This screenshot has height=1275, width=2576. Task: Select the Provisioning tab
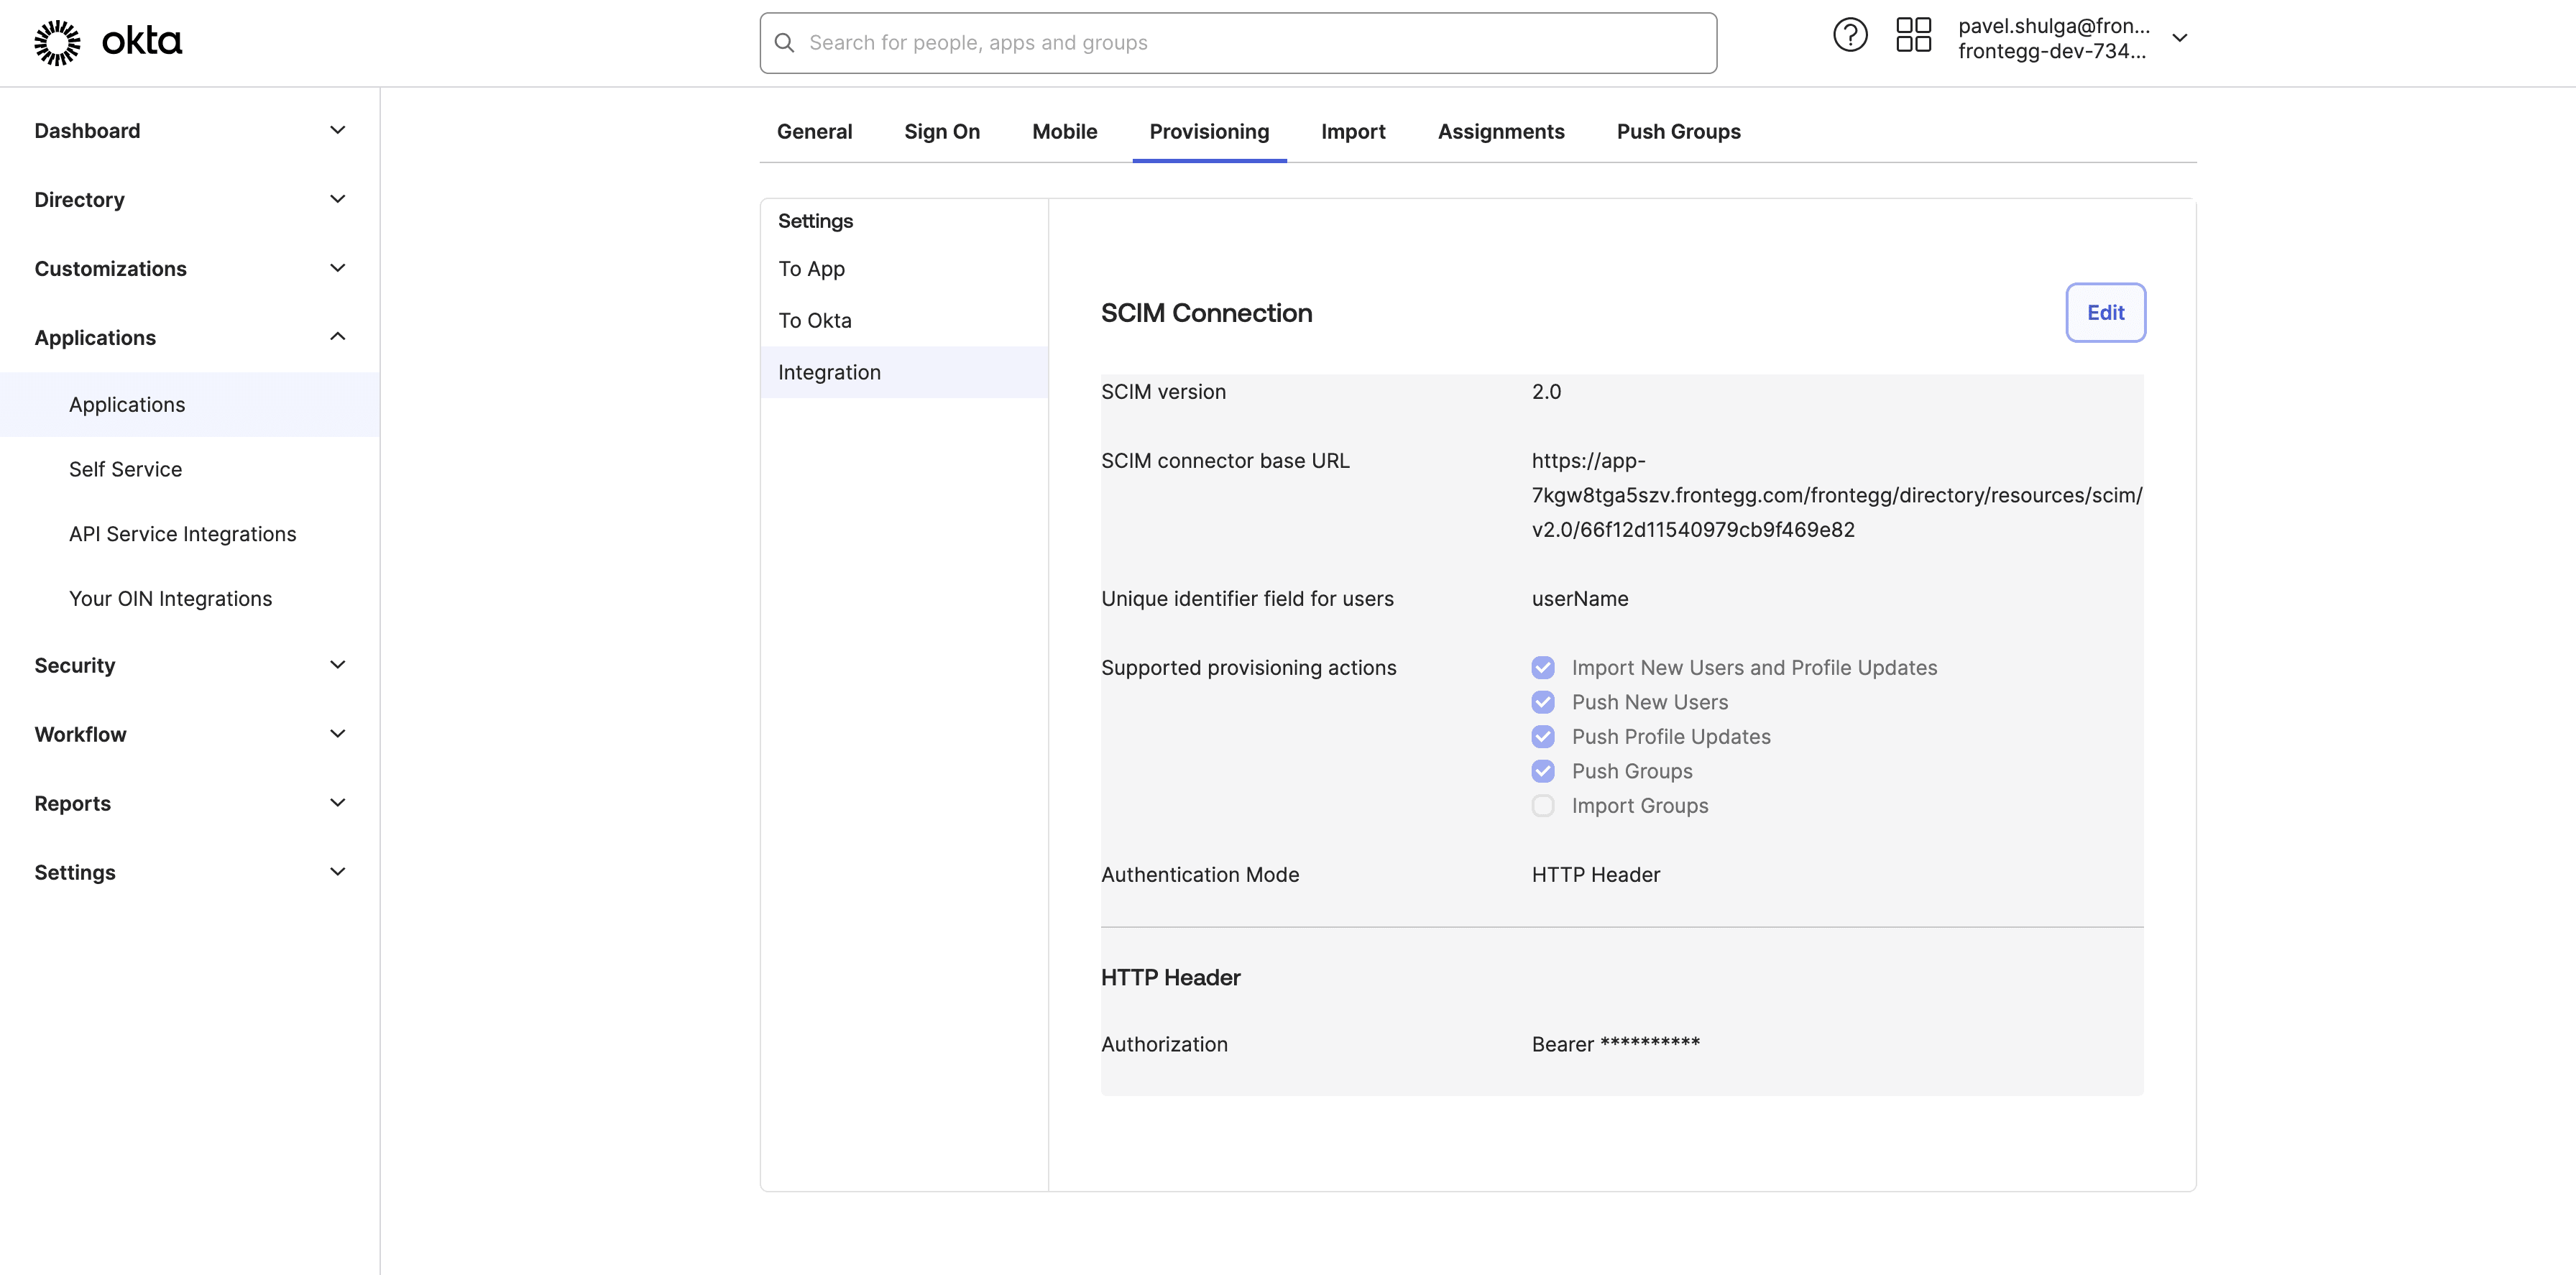1209,131
